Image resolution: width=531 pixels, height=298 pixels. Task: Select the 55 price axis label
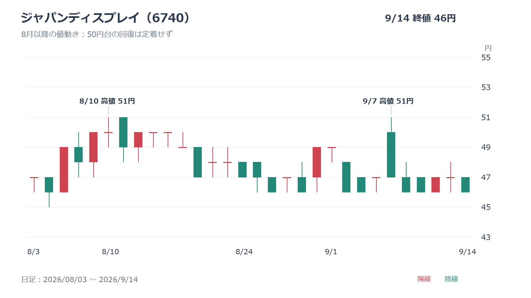pos(486,58)
